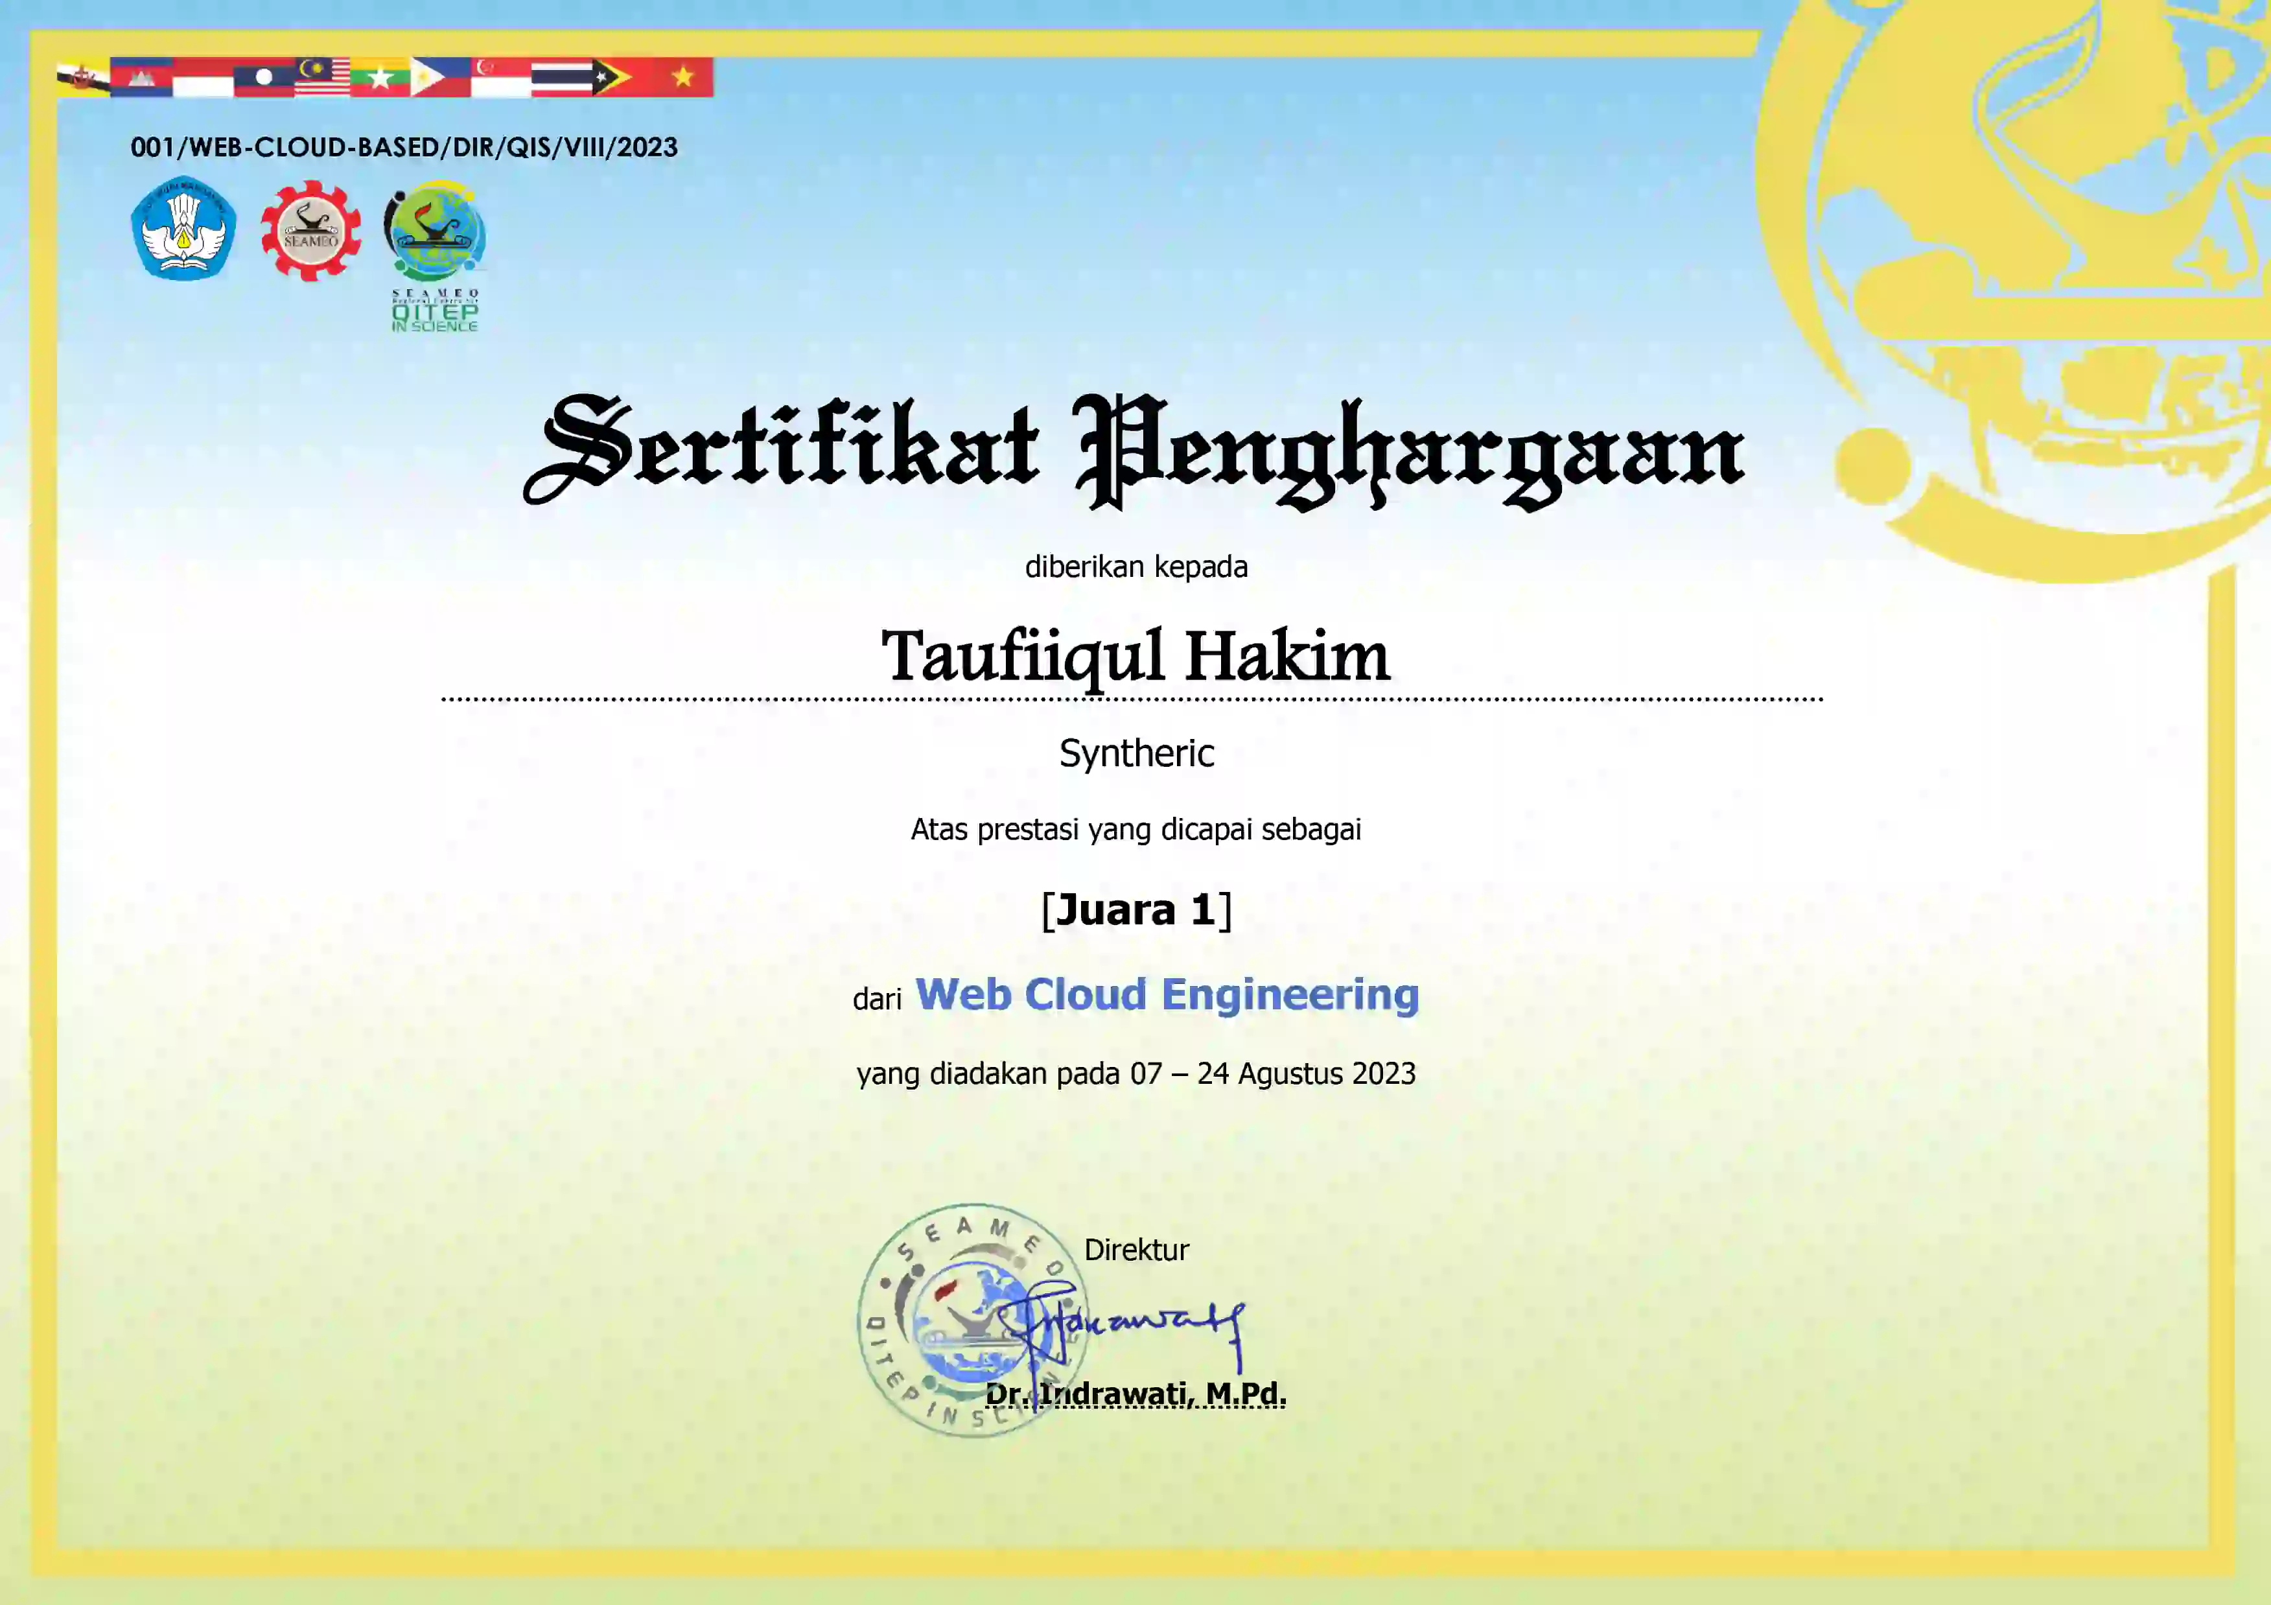Click the Timor-Leste flag
Image resolution: width=2271 pixels, height=1605 pixels.
pyautogui.click(x=622, y=77)
